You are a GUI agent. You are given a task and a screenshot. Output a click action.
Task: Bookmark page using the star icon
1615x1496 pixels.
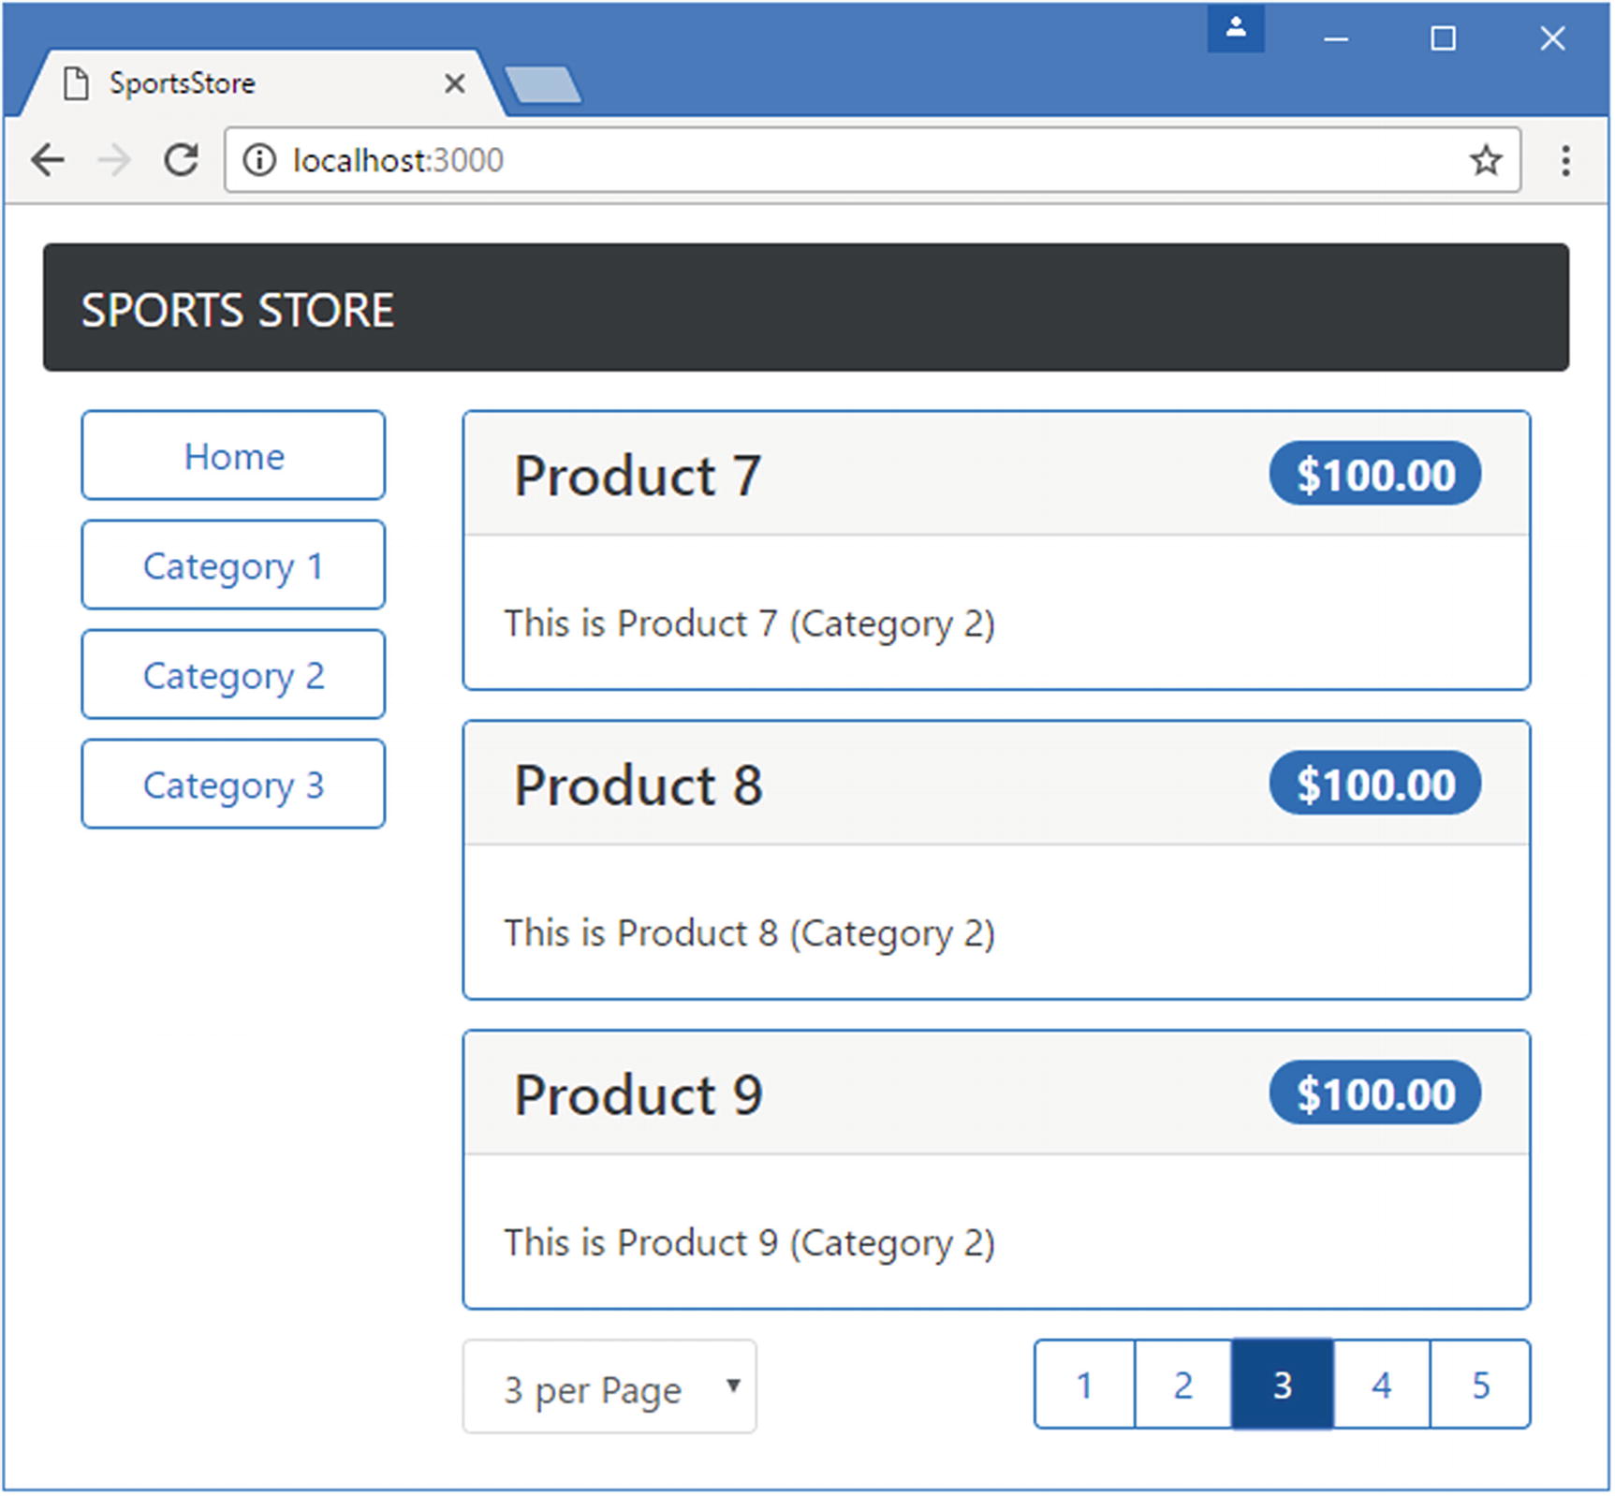click(x=1485, y=160)
